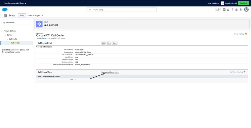Click the Favorites star icon

click(217, 10)
